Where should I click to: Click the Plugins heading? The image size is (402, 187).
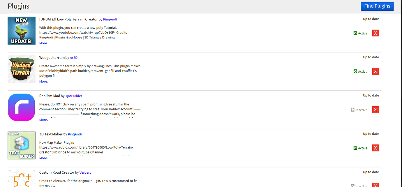(x=18, y=6)
